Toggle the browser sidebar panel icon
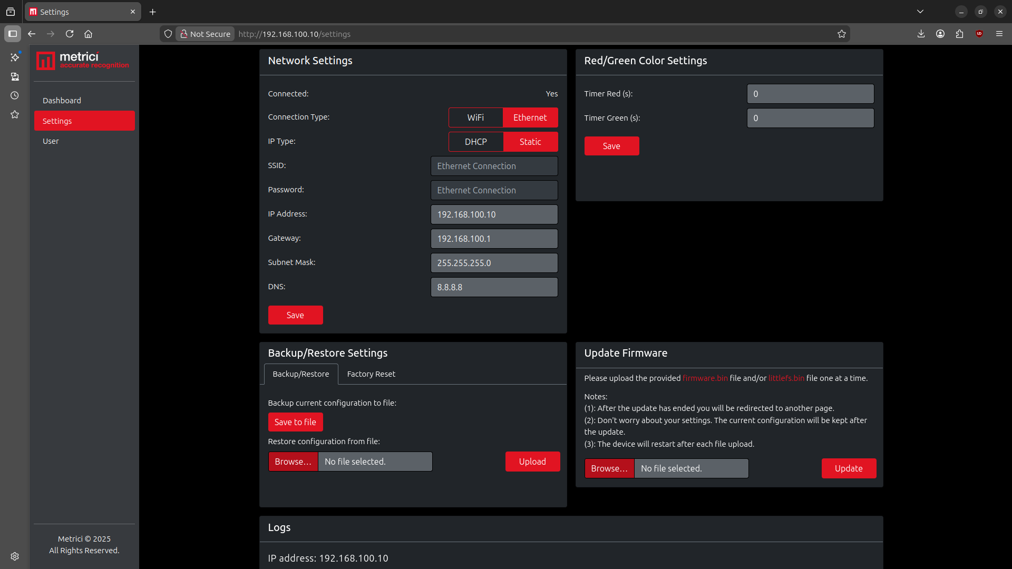 13,34
